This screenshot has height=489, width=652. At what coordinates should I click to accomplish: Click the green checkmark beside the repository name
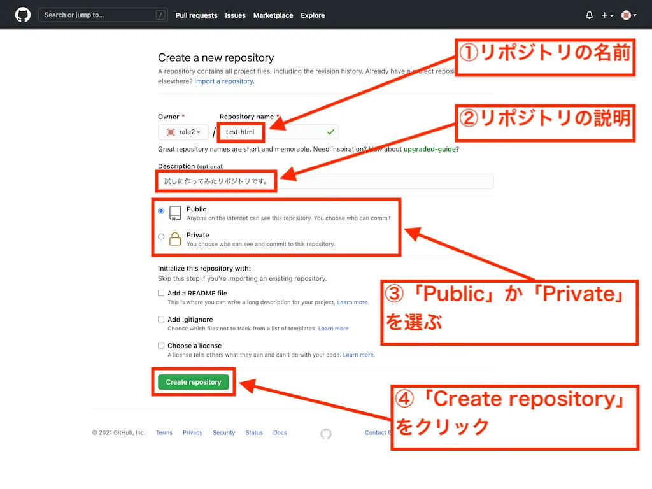[x=330, y=132]
